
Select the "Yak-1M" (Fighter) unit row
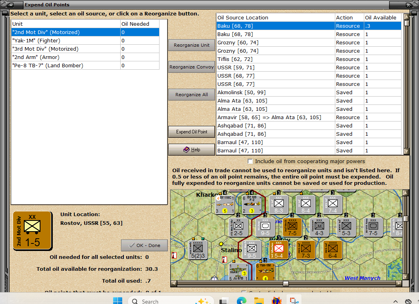tap(85, 40)
